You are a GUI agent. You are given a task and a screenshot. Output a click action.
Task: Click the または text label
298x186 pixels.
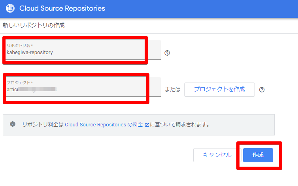click(173, 90)
